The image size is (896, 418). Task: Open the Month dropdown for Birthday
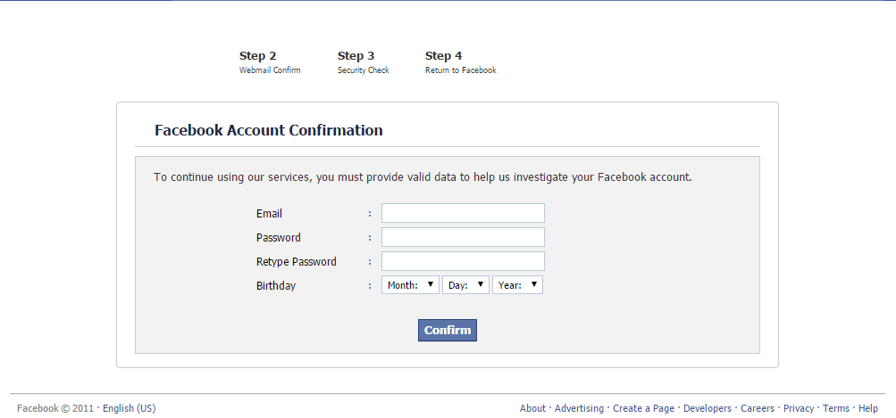(x=410, y=285)
